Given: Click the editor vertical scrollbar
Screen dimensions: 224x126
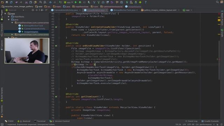Looking at the screenshot, I should point(219,60).
